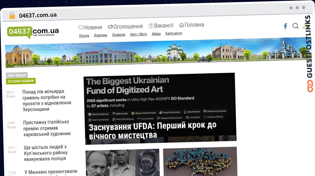Select the ОСТАННІ НОВИНИ tab label

coord(21,81)
